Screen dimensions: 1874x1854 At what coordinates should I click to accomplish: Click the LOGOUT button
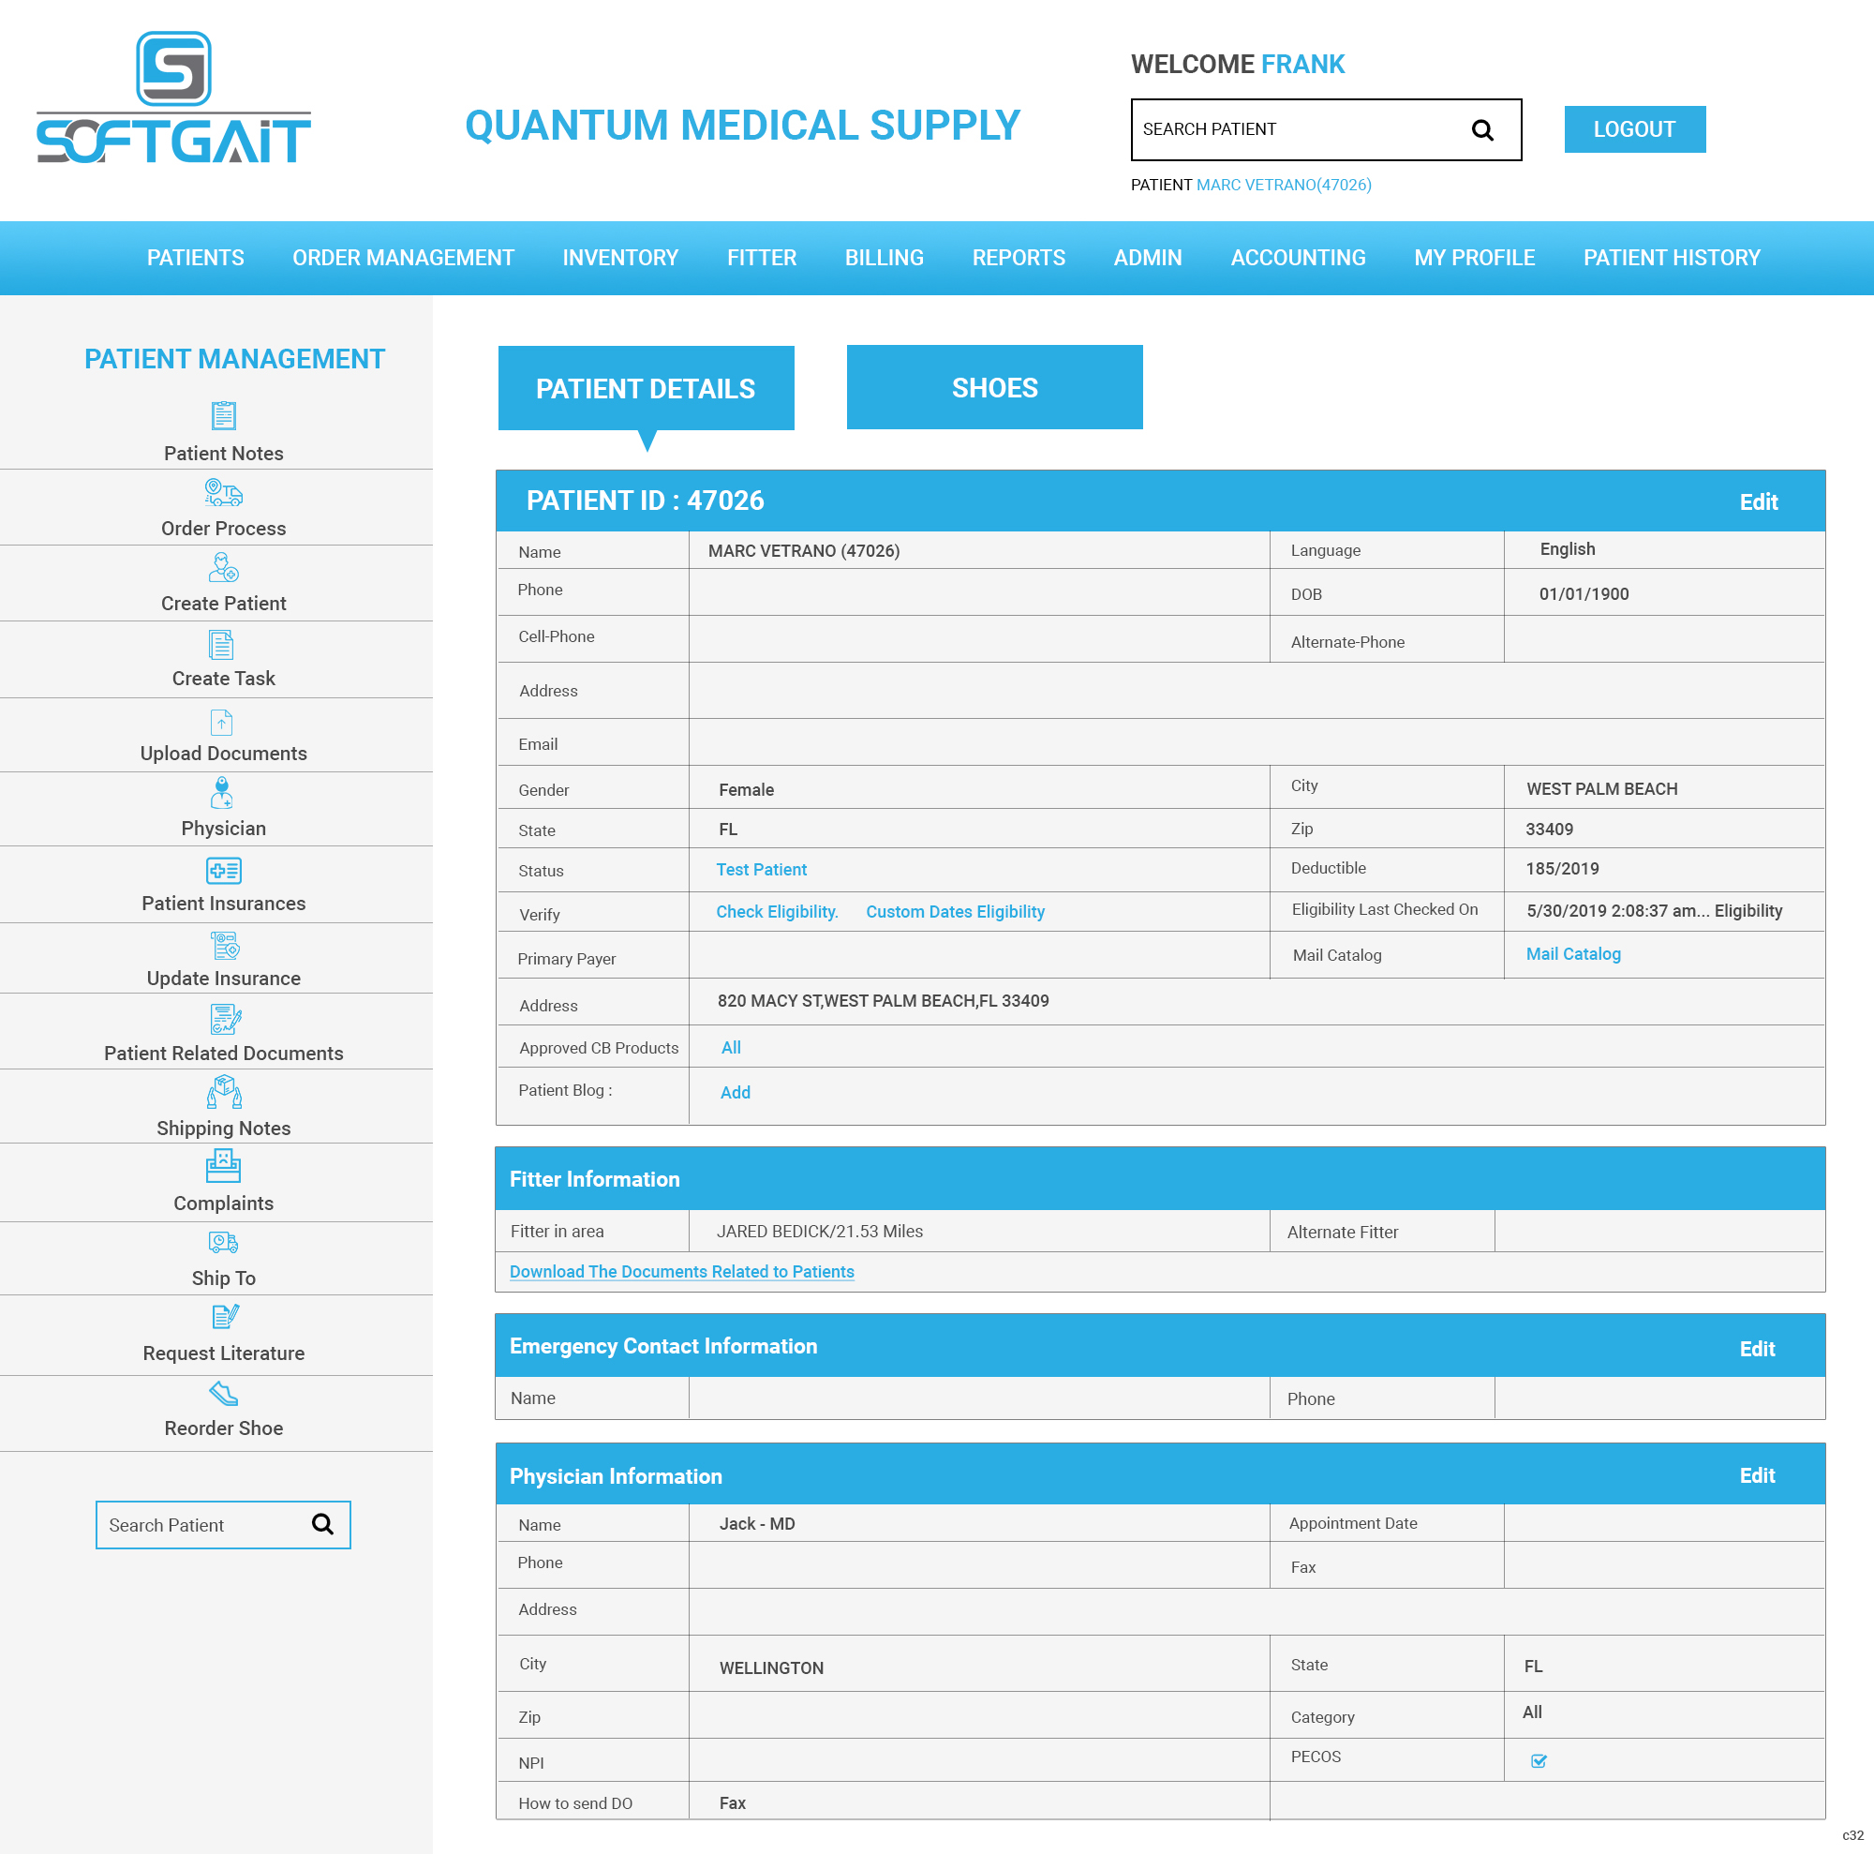1634,129
